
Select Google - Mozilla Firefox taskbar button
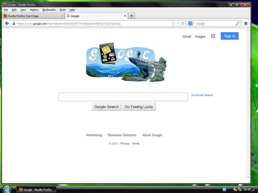click(36, 189)
